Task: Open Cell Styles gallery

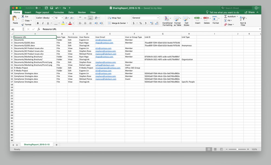Action: pyautogui.click(x=186, y=21)
